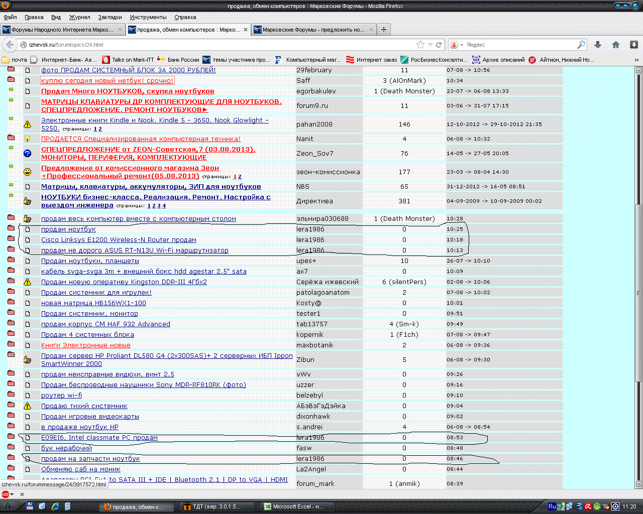Image resolution: width=643 pixels, height=514 pixels.
Task: Open the Справка menu
Action: coord(185,17)
